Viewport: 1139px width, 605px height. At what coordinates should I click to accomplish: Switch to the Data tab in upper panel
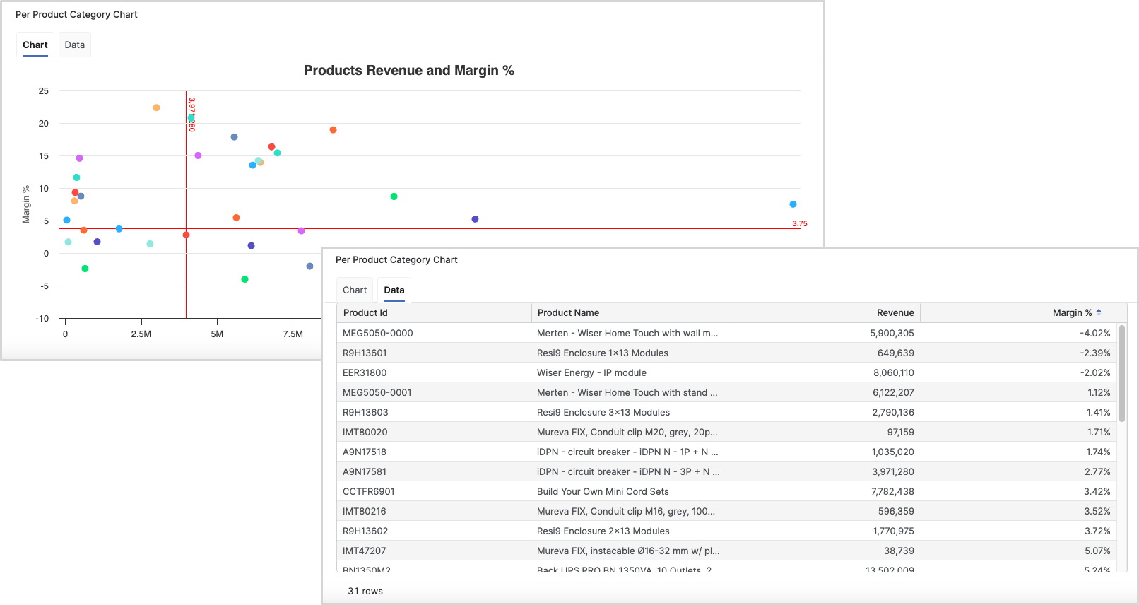tap(75, 45)
